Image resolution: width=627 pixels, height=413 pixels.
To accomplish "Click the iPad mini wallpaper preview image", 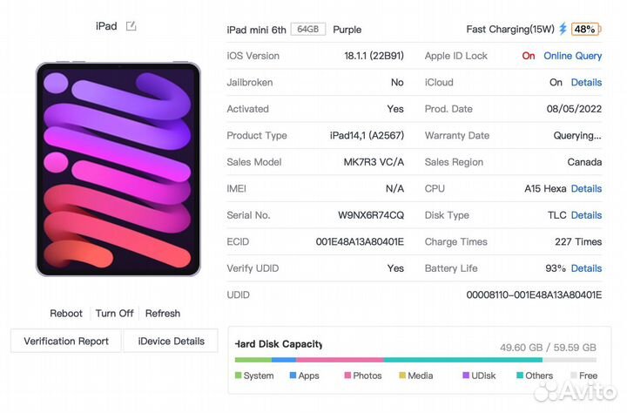I will (118, 169).
